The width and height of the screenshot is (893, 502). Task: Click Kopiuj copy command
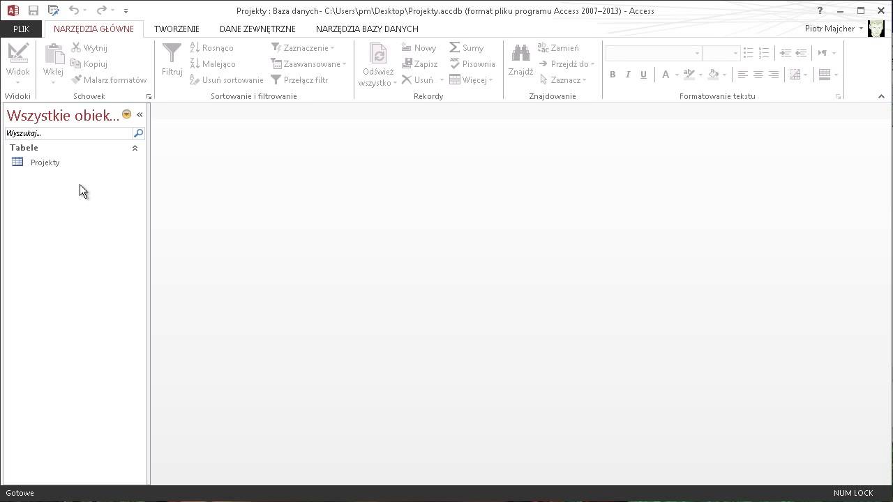pos(89,64)
